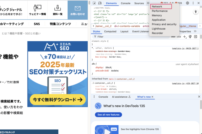Viewport: 202px width, 134px height.
Task: Switch to the top Console tab
Action: pos(125,3)
